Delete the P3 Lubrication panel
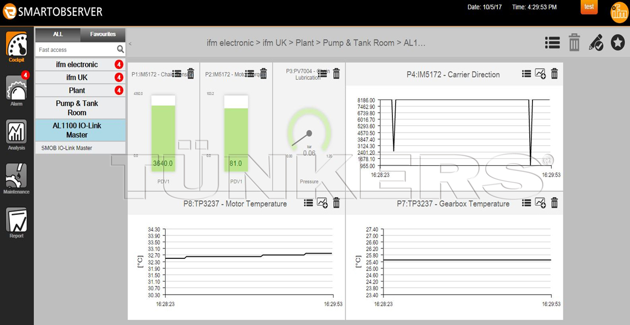Image resolution: width=630 pixels, height=325 pixels. [336, 74]
